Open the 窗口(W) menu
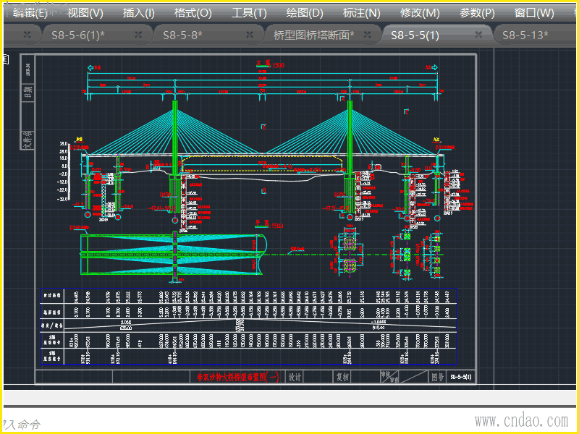 [x=534, y=13]
